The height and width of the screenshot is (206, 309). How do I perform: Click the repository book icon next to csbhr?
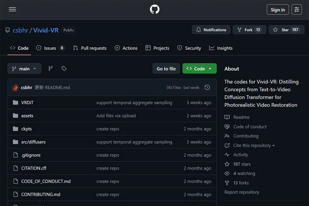tap(7, 30)
